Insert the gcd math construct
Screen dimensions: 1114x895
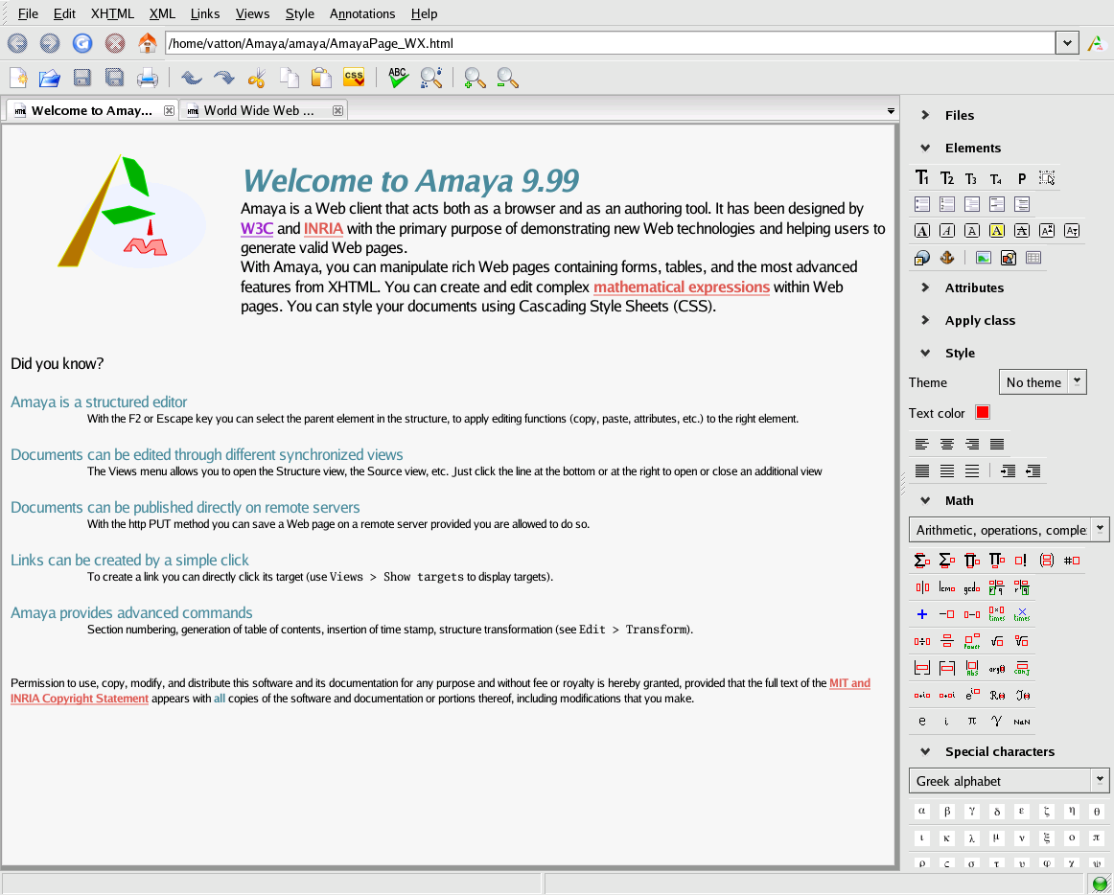point(971,587)
